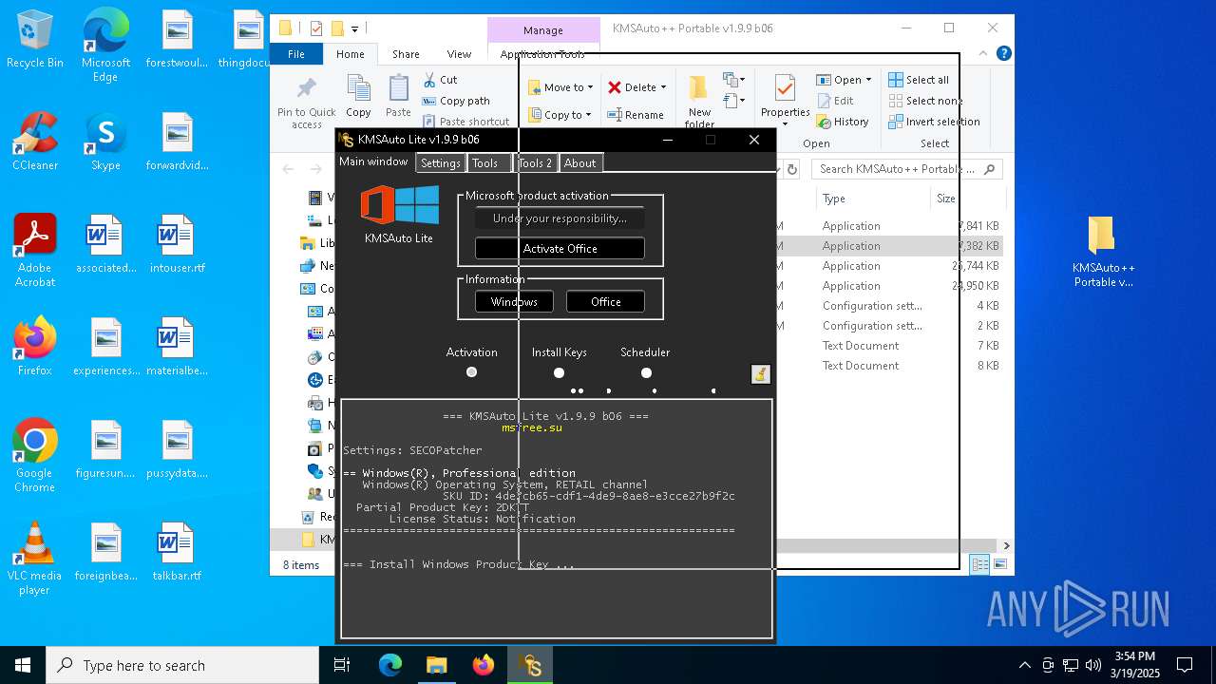
Task: Click the Activate Office button
Action: point(560,248)
